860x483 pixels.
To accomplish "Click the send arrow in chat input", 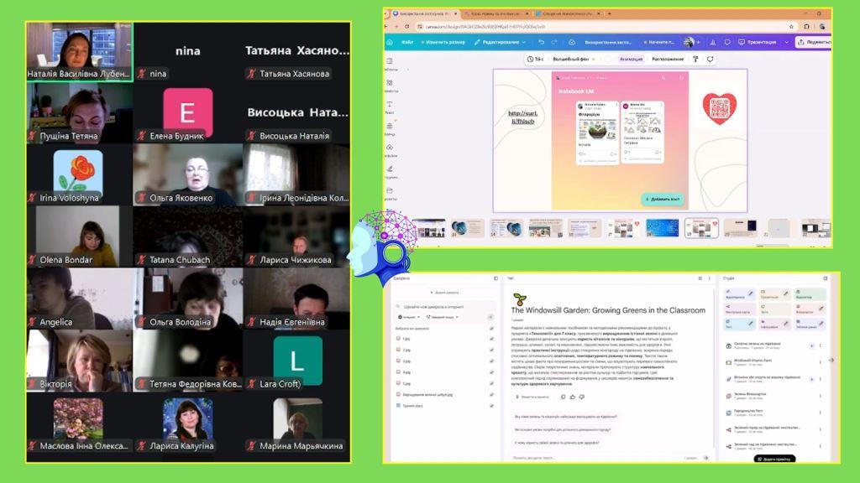I will (705, 458).
